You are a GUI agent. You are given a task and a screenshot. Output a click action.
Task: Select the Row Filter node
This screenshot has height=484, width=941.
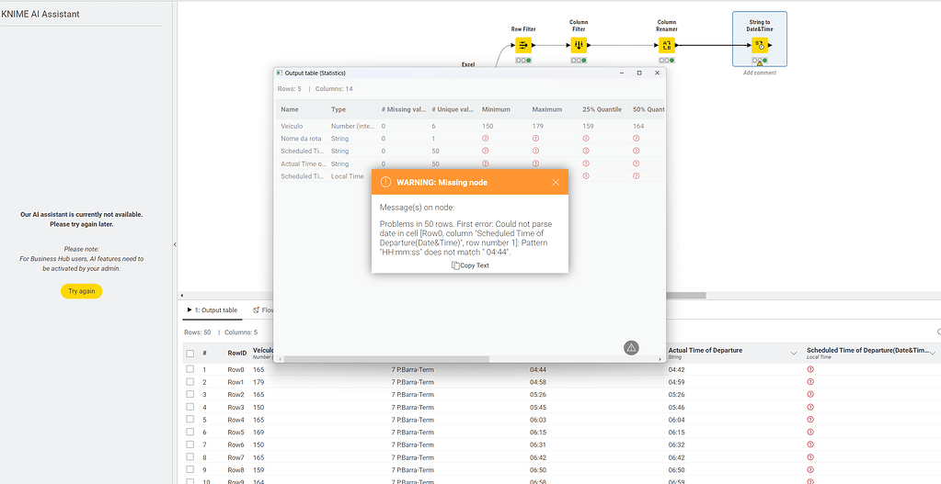click(523, 45)
